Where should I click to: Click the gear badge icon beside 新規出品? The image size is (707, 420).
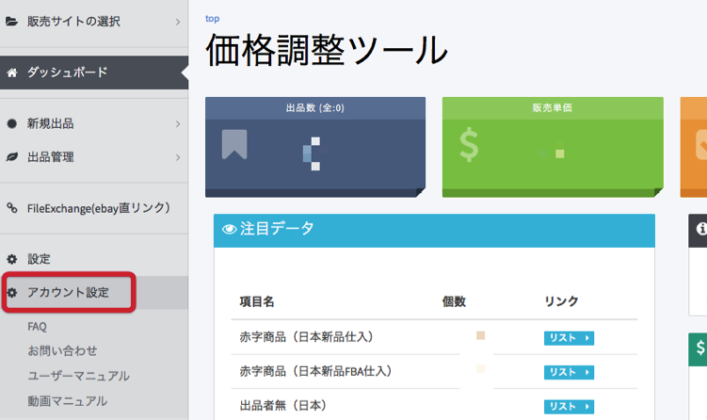[12, 123]
